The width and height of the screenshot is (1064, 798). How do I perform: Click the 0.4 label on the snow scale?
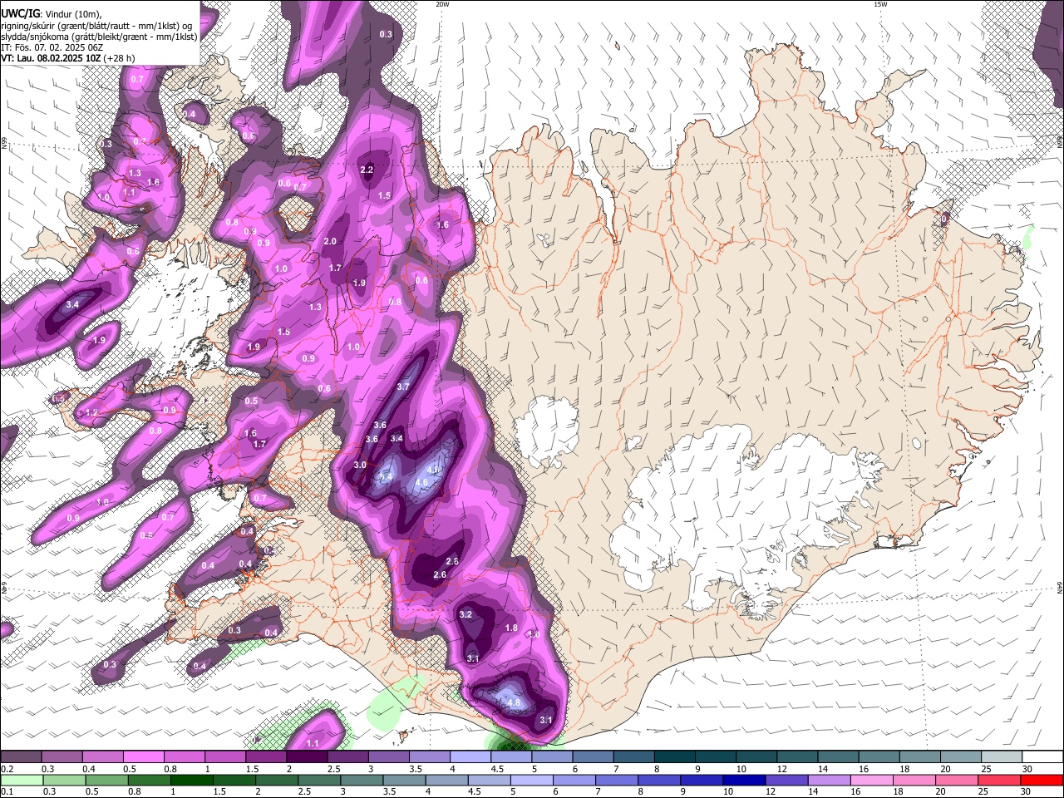pyautogui.click(x=89, y=769)
